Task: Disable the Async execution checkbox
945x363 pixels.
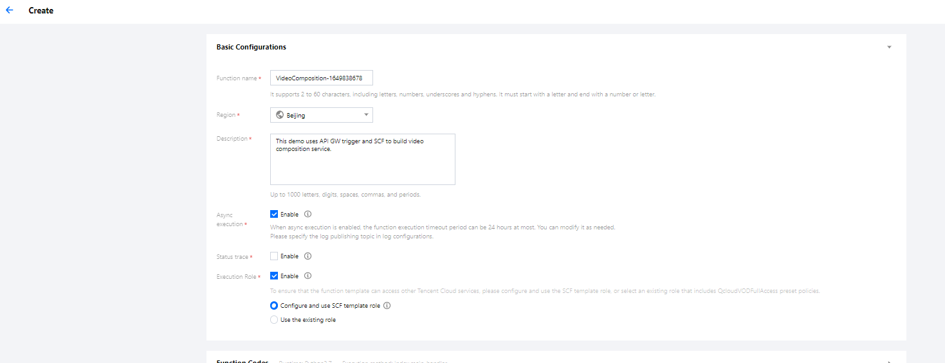Action: (x=274, y=214)
